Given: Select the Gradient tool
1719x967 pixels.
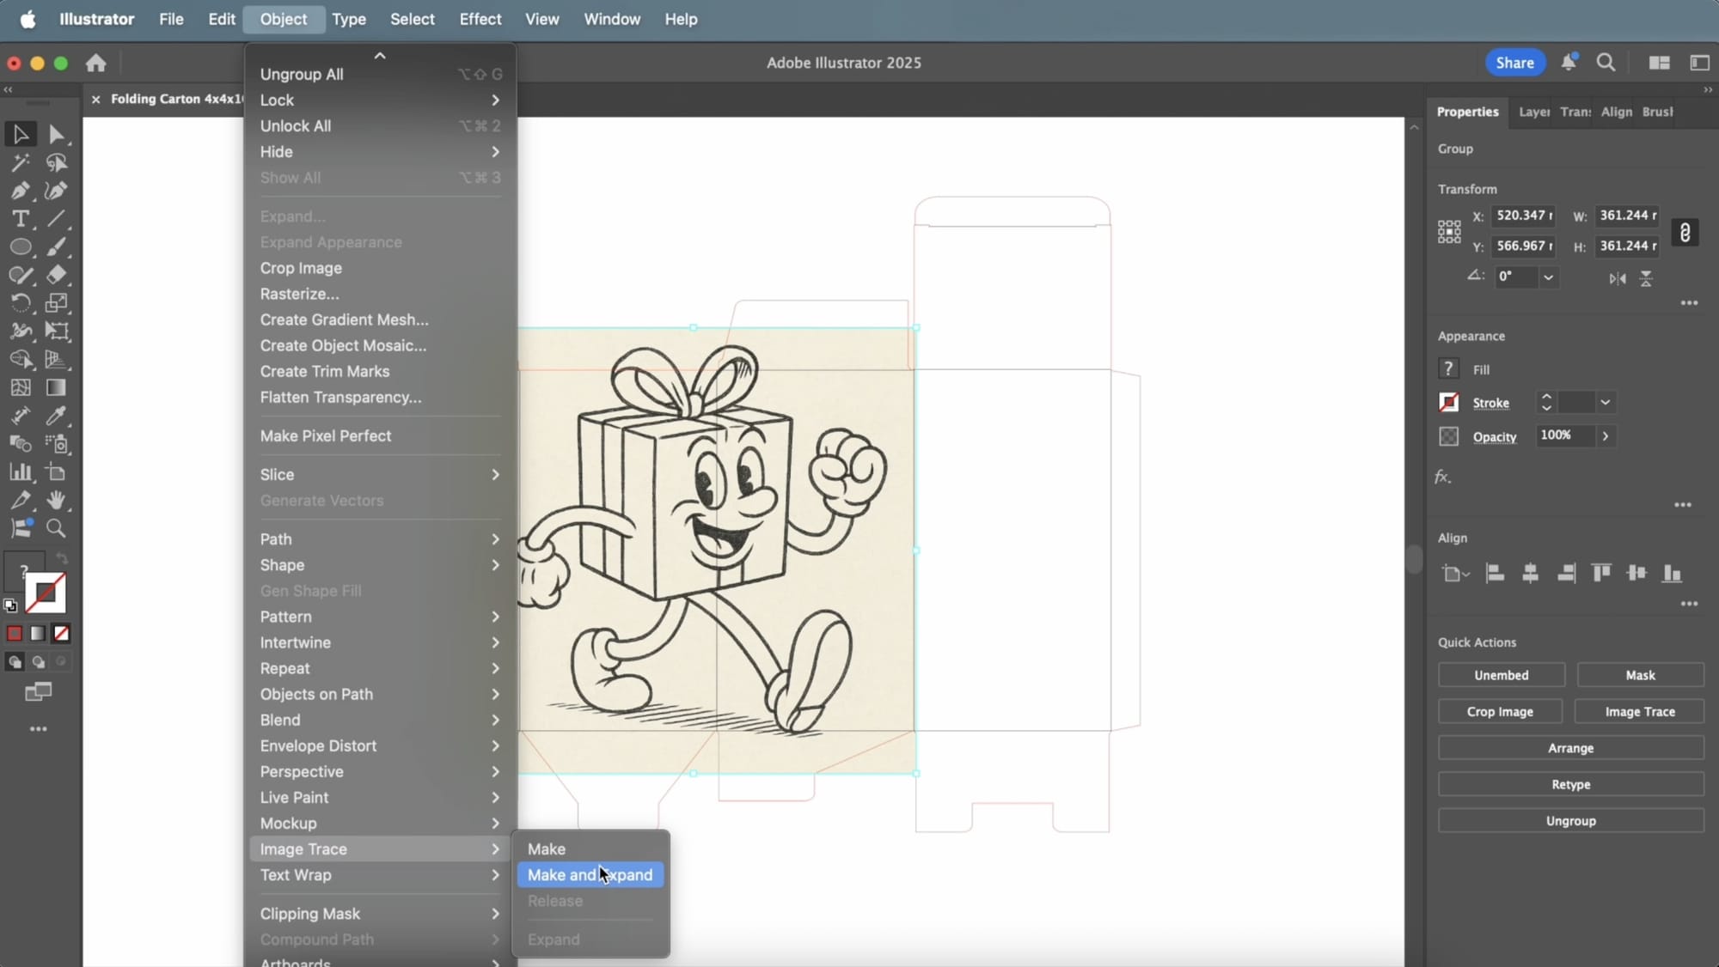Looking at the screenshot, I should point(56,388).
